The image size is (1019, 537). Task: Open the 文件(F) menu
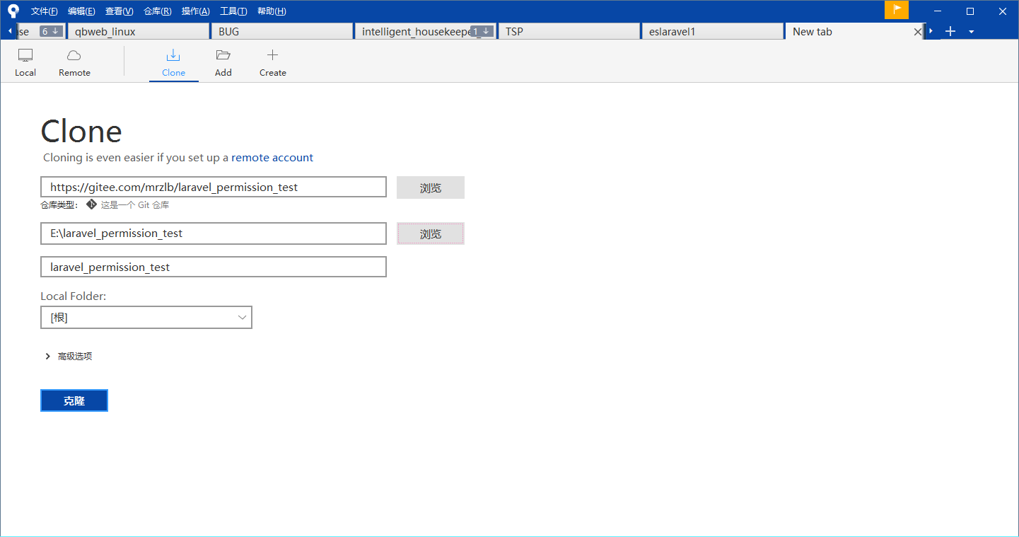coord(45,11)
